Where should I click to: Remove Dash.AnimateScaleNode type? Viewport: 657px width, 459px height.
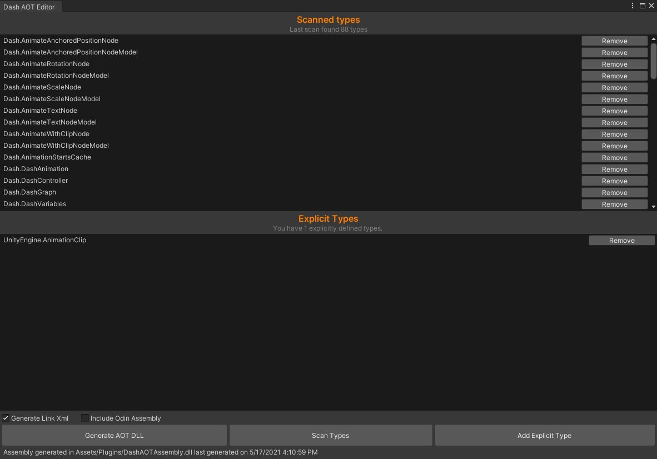[614, 88]
